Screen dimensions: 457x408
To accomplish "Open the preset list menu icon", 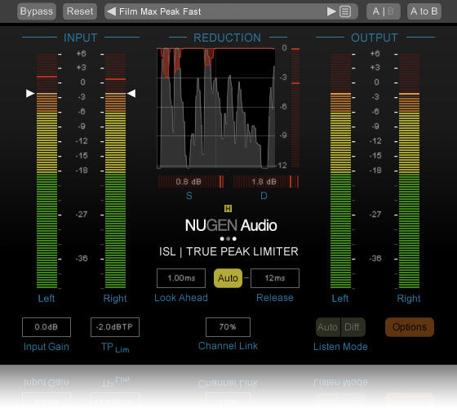I will [345, 11].
